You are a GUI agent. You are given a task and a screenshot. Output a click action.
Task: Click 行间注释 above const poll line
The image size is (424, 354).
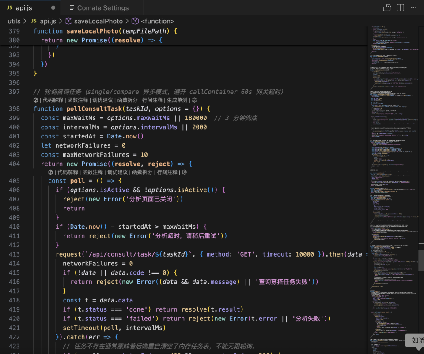(x=167, y=172)
